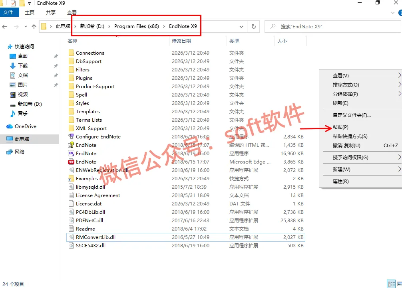Select the EndNote application EN icon
This screenshot has width=402, height=288.
click(71, 153)
